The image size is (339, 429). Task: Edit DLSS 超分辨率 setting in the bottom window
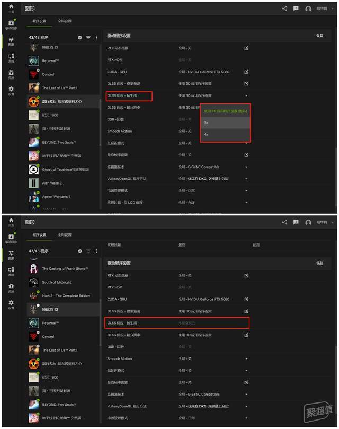point(246,335)
